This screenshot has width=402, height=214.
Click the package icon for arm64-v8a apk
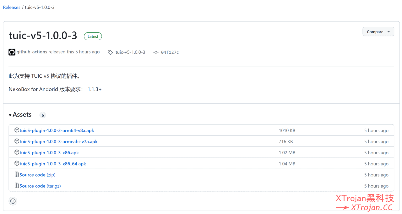pyautogui.click(x=17, y=130)
